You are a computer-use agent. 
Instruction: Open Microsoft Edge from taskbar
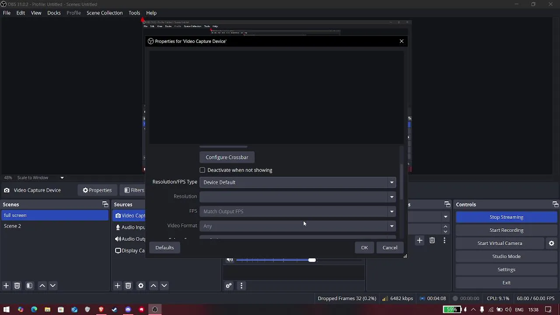pos(34,310)
